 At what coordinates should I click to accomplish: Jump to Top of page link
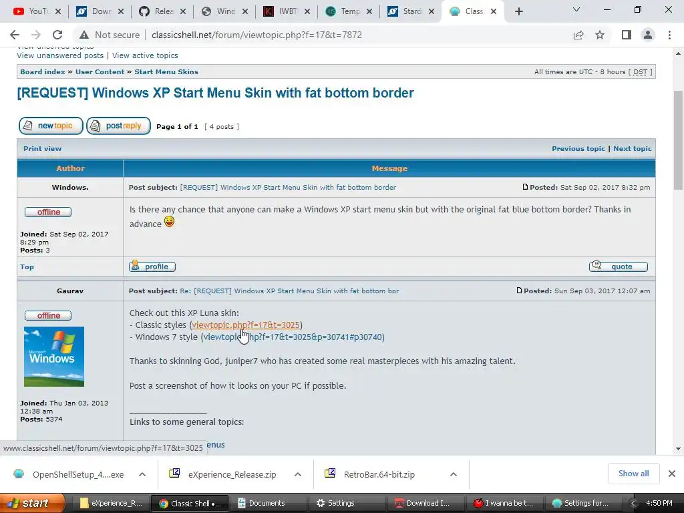(x=27, y=267)
